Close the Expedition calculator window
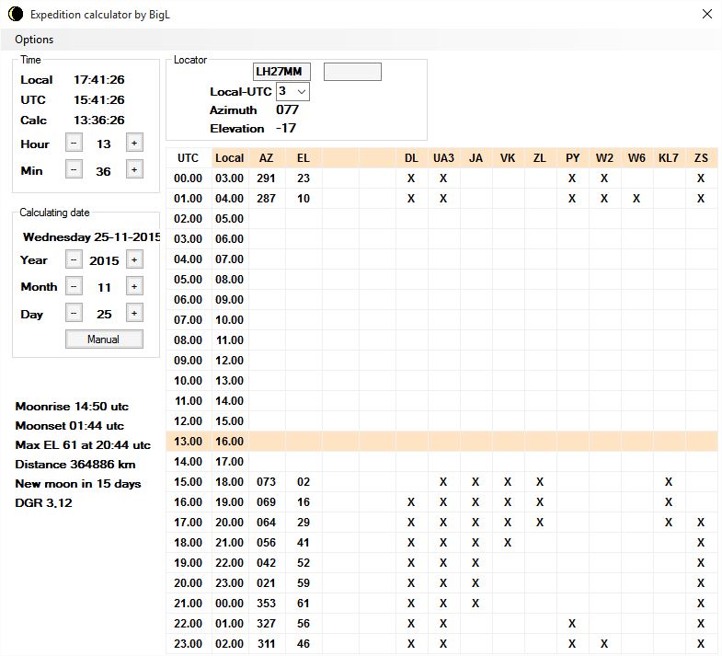The height and width of the screenshot is (656, 722). pos(706,14)
